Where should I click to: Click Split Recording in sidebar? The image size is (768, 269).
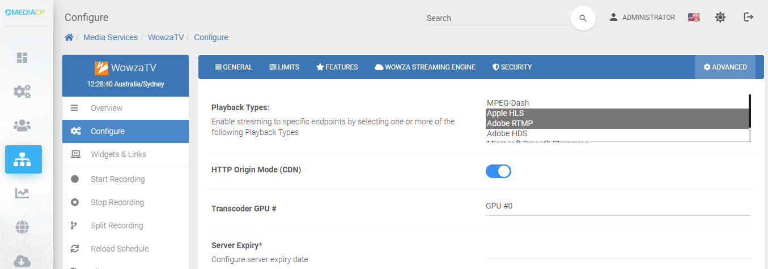coord(125,225)
